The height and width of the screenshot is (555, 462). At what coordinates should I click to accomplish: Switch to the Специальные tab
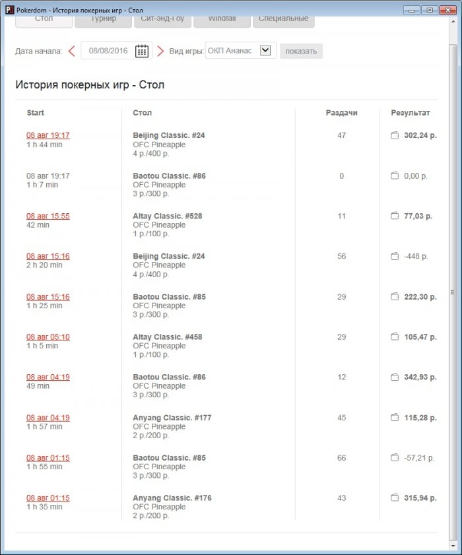tap(284, 20)
